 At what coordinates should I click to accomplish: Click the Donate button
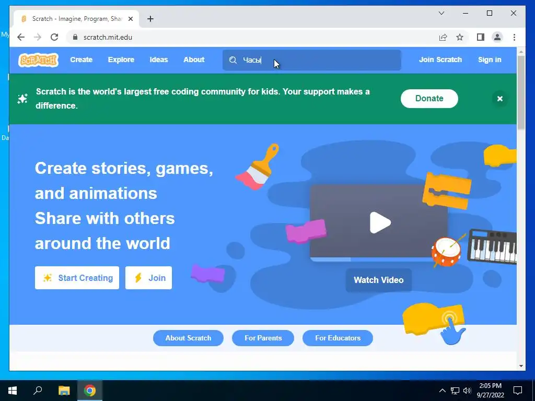429,99
